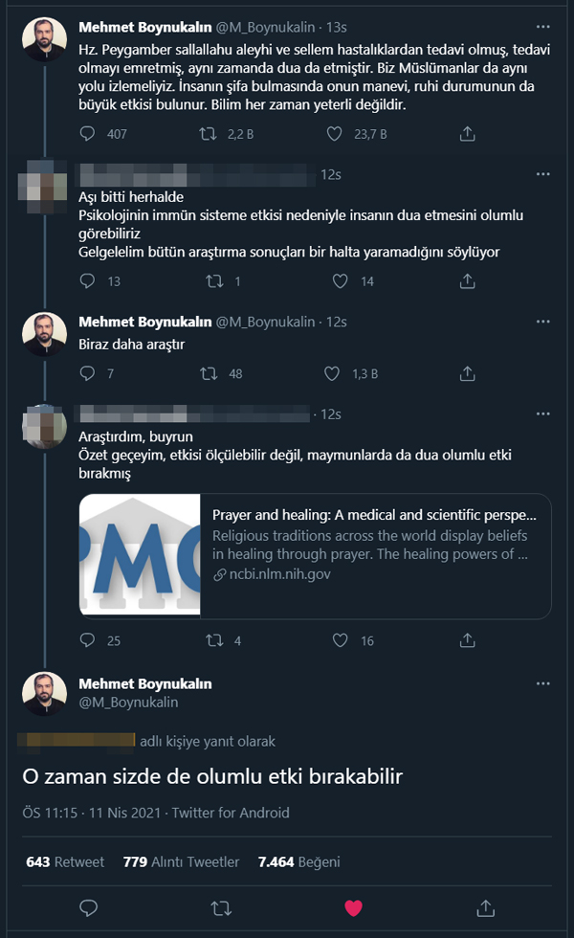Share the 'Biraz daha araştır' tweet
Screen dimensions: 574x938
pos(468,373)
